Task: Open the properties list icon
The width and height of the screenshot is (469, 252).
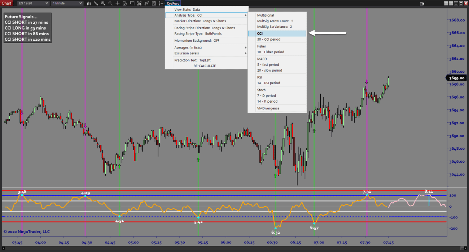Action: [x=161, y=3]
